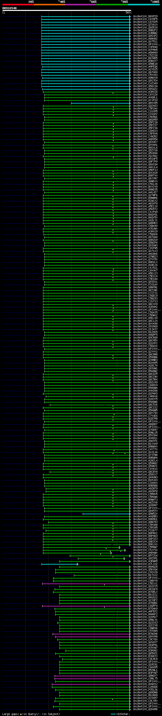Click the purple ~60% identity legend segment
162x716 pixels.
tap(81, 5)
